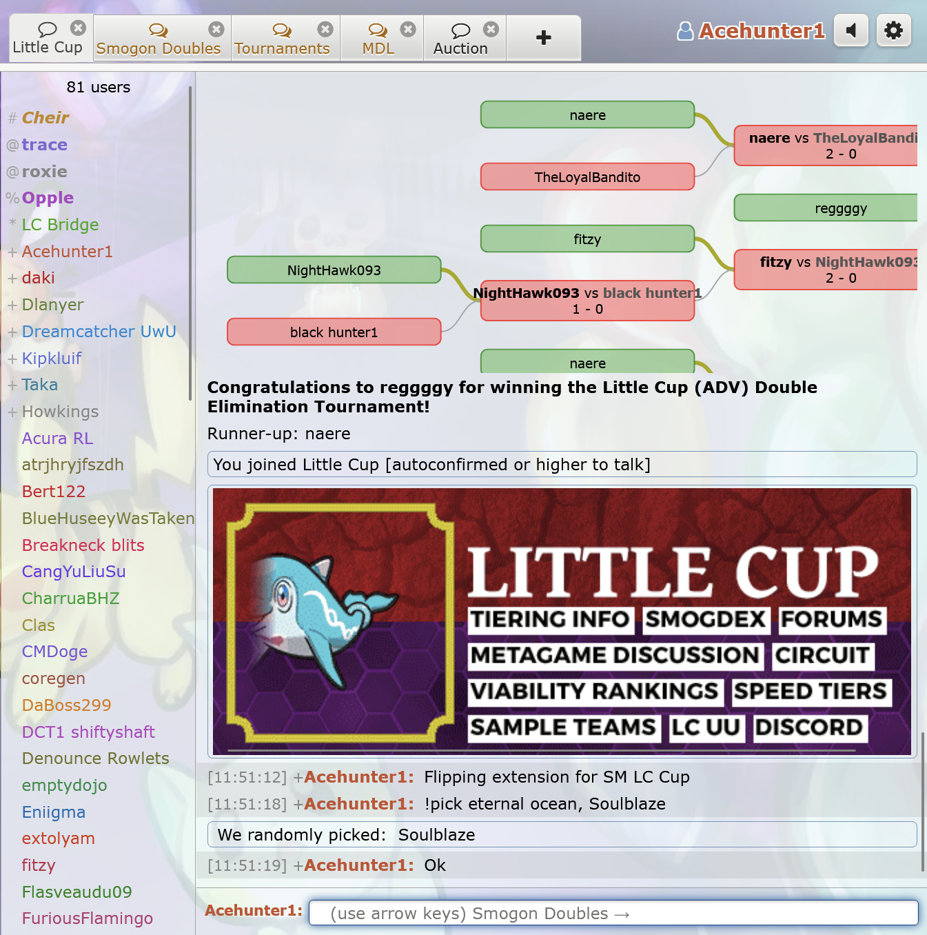Click the TheLoyalBandito bracket node
This screenshot has width=927, height=935.
pyautogui.click(x=587, y=177)
